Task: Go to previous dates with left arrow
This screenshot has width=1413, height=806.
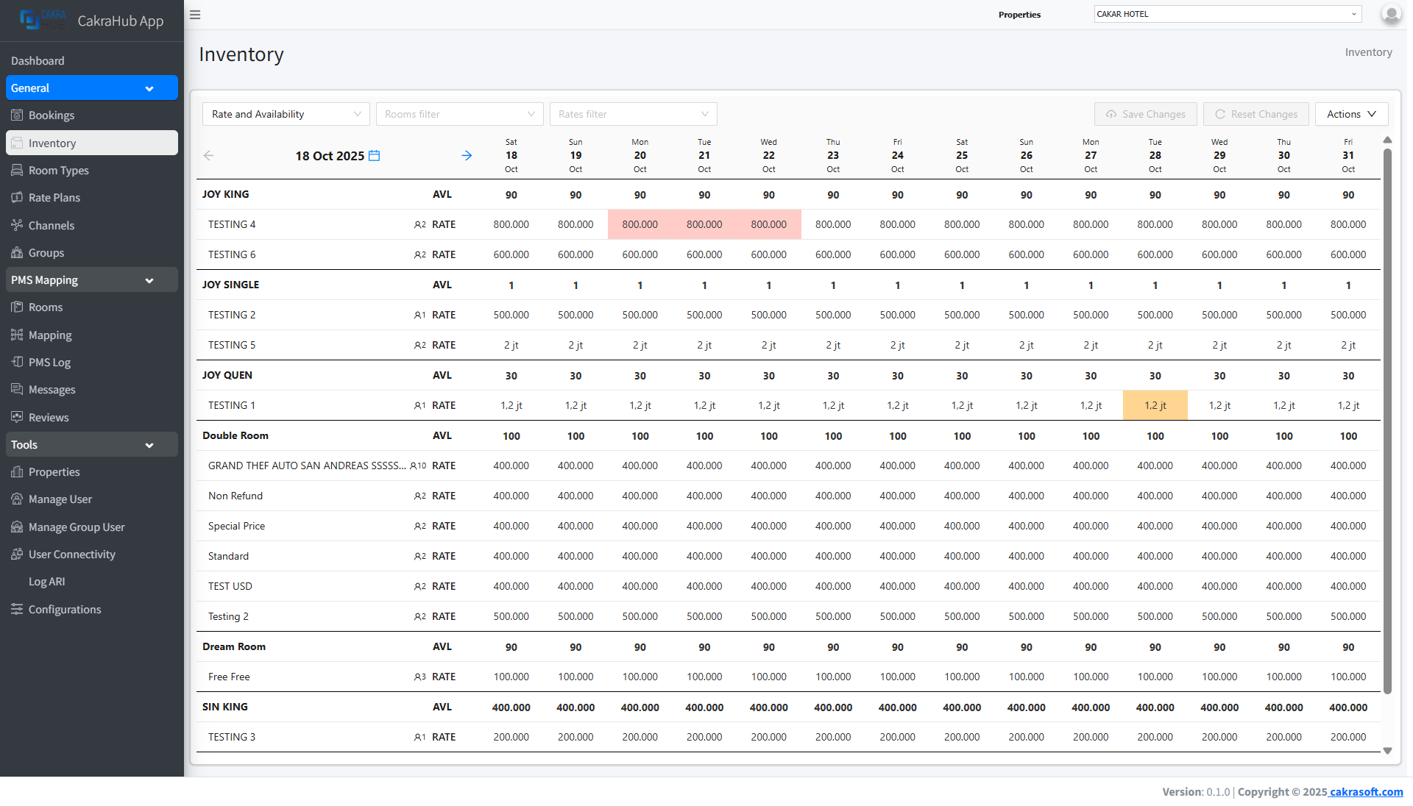Action: coord(208,156)
